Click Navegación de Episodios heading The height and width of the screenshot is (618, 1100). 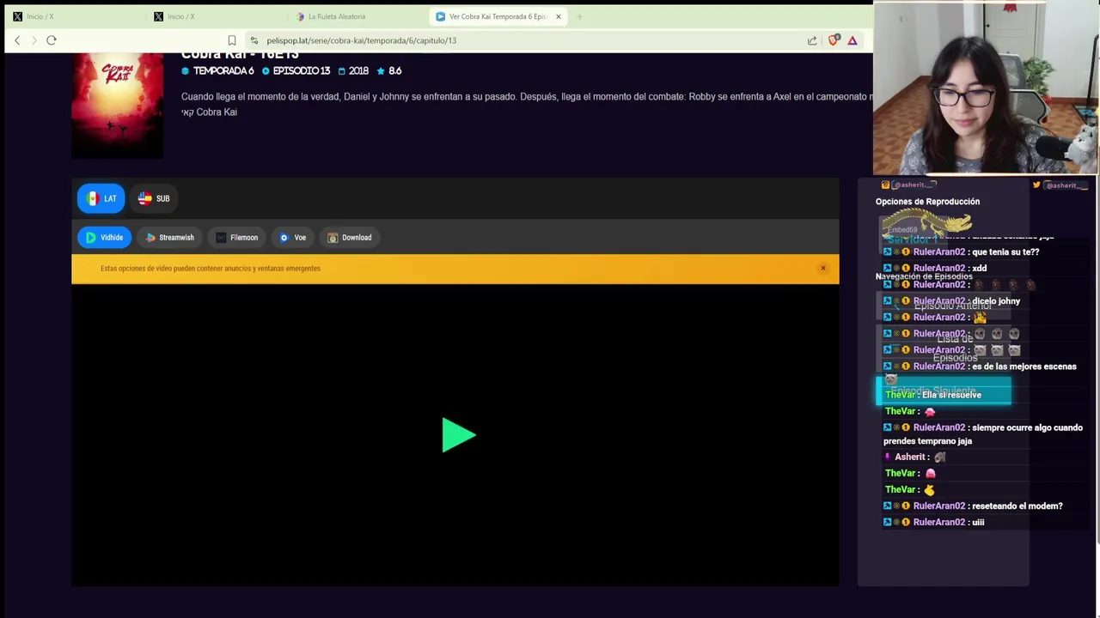pos(924,276)
